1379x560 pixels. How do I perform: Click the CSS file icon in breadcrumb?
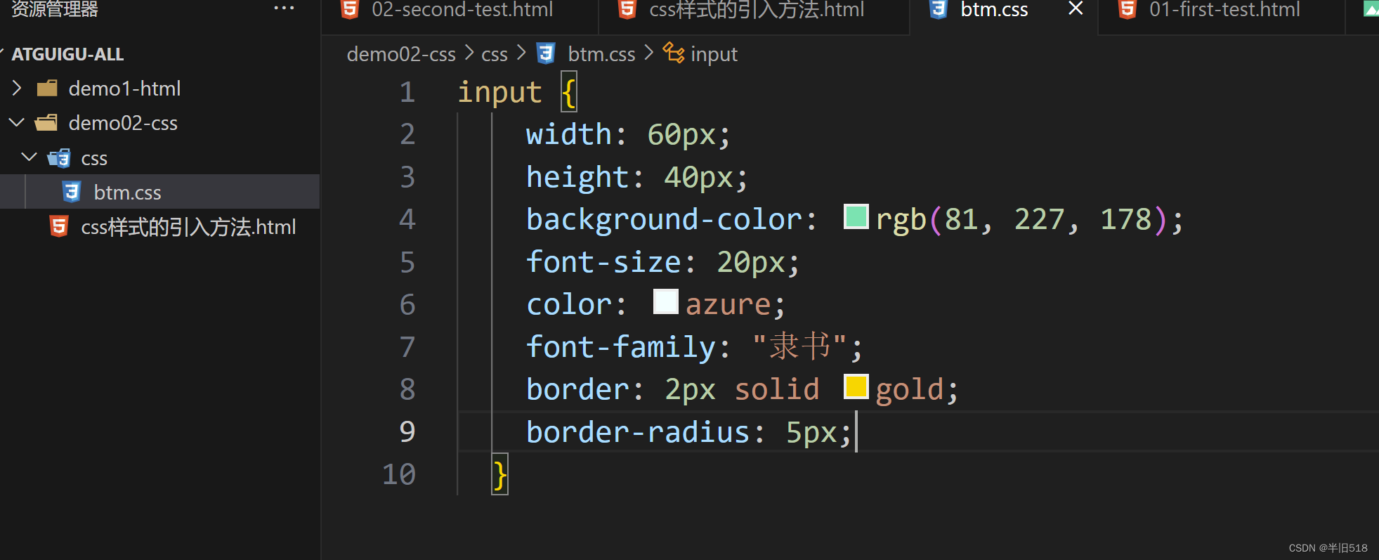546,53
